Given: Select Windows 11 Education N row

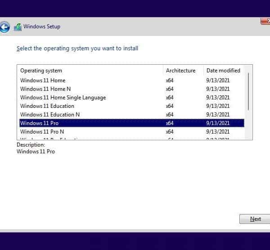Looking at the screenshot, I should [132, 115].
